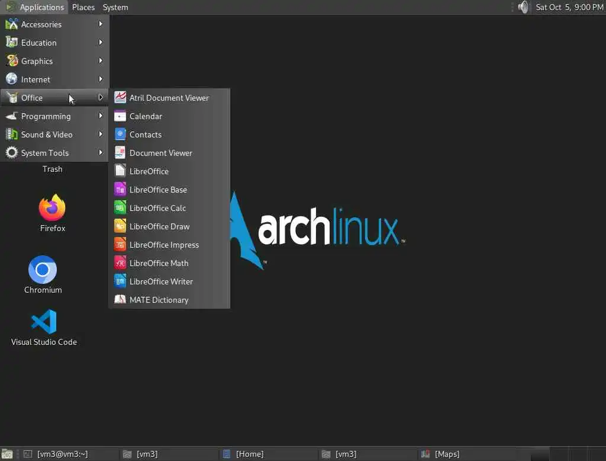Click the Sound & Video category icon
Viewport: 606px width, 461px height.
pyautogui.click(x=12, y=135)
